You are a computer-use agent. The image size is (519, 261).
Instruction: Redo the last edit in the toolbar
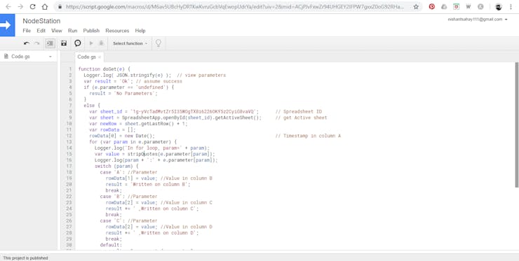pos(37,43)
